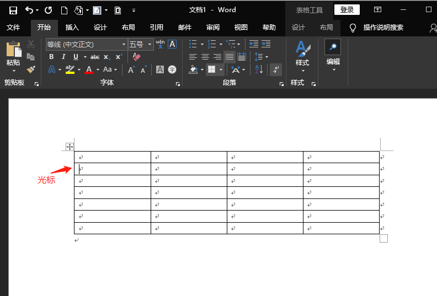The width and height of the screenshot is (437, 296).
Task: Click the Clear Formatting eraser icon
Action: tap(137, 57)
